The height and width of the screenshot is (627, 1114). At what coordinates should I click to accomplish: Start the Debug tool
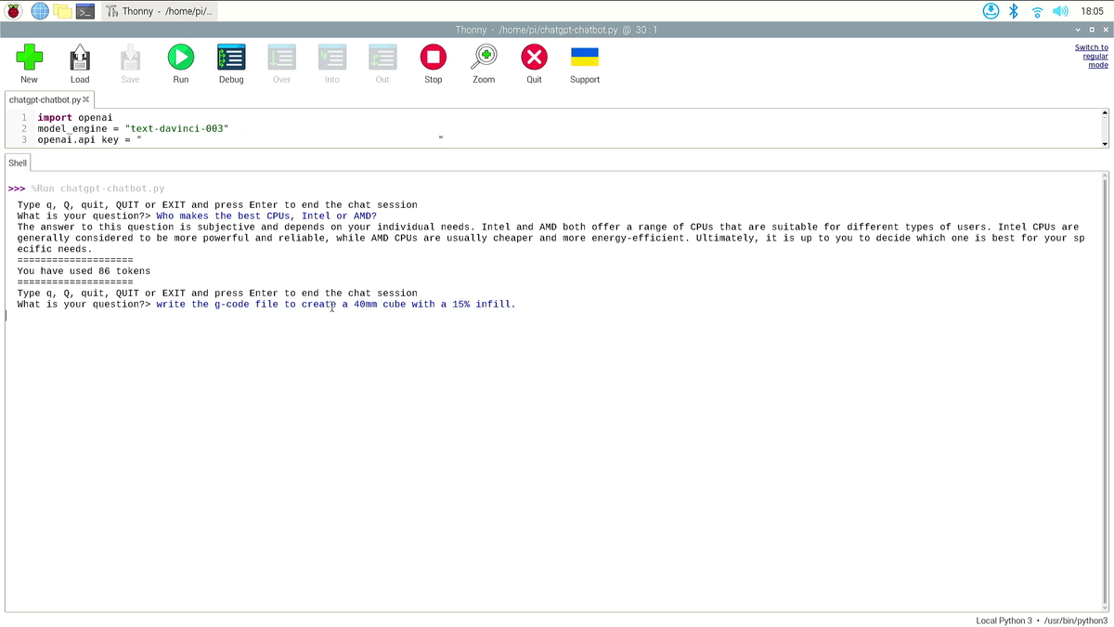click(x=231, y=64)
